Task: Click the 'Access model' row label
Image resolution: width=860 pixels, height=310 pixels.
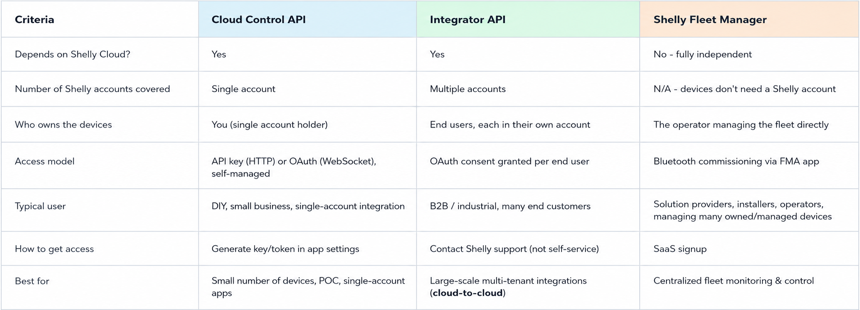Action: tap(44, 161)
